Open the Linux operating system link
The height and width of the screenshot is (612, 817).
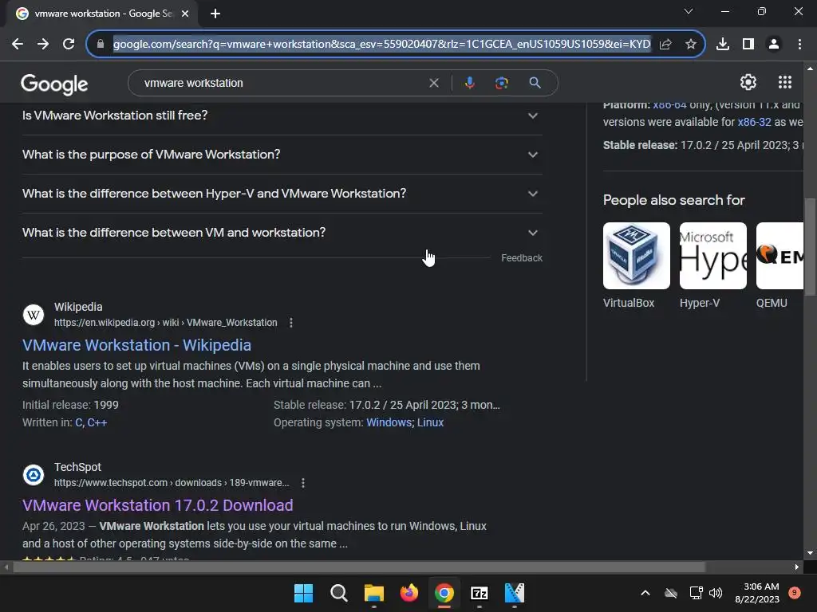point(430,422)
